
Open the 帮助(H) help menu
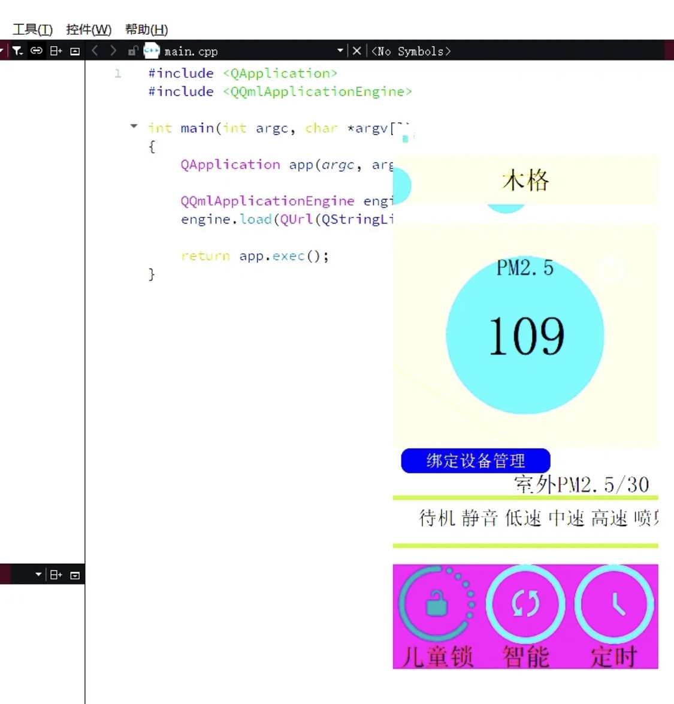coord(145,29)
